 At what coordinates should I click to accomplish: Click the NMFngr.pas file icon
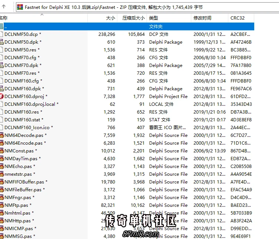(1, 197)
